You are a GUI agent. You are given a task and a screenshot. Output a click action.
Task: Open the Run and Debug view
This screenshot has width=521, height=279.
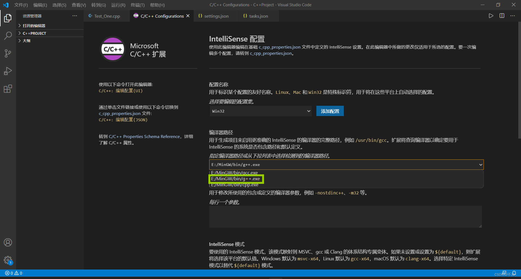(x=8, y=71)
